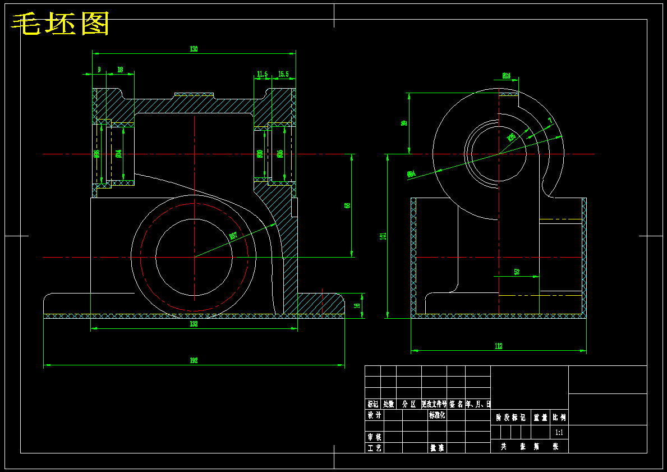Click the scale value 1:1
Viewport: 667px width, 472px height.
click(x=559, y=433)
